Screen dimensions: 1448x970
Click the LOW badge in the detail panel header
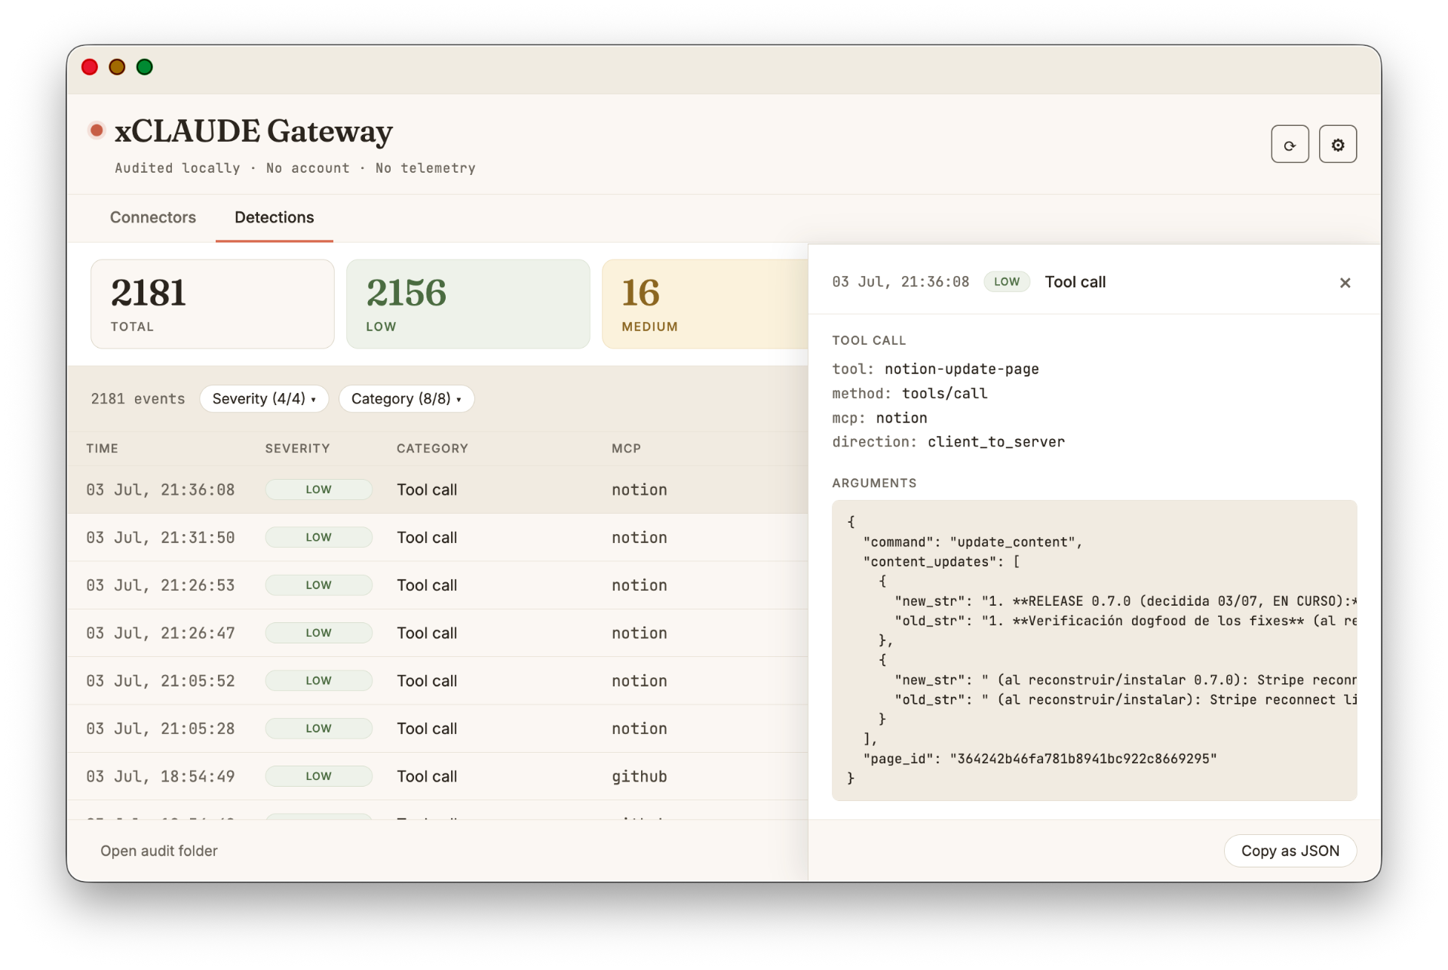pos(1007,282)
